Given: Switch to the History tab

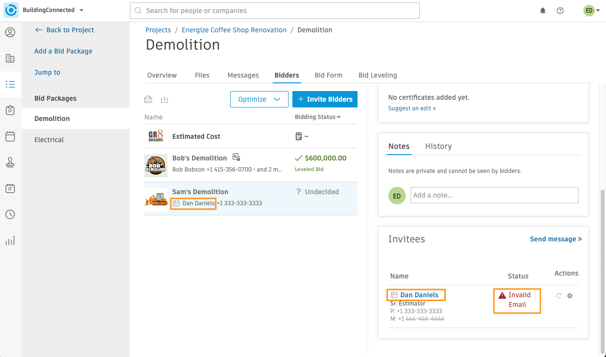Looking at the screenshot, I should point(439,146).
